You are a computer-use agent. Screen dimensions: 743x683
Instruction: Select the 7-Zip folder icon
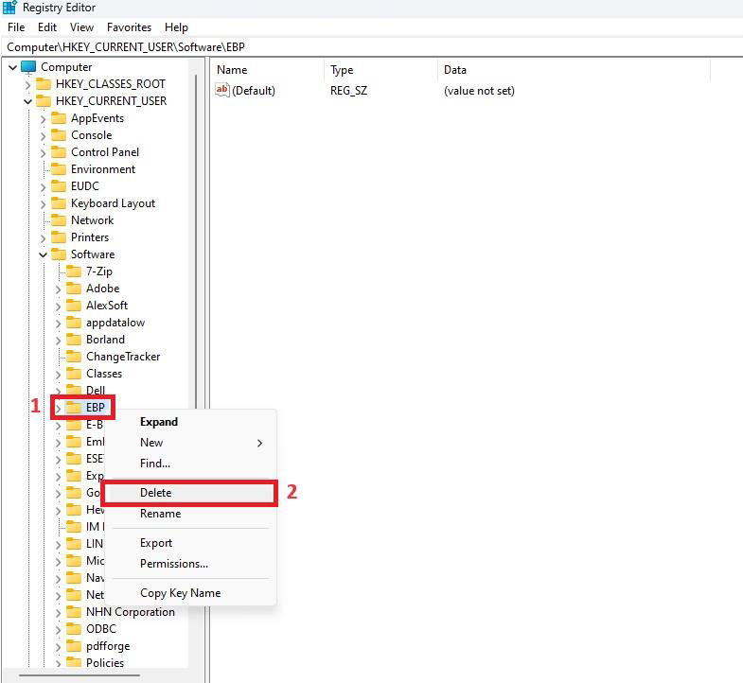(74, 271)
